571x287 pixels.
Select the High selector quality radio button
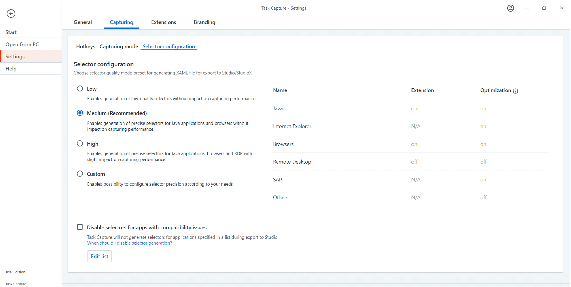coord(80,143)
